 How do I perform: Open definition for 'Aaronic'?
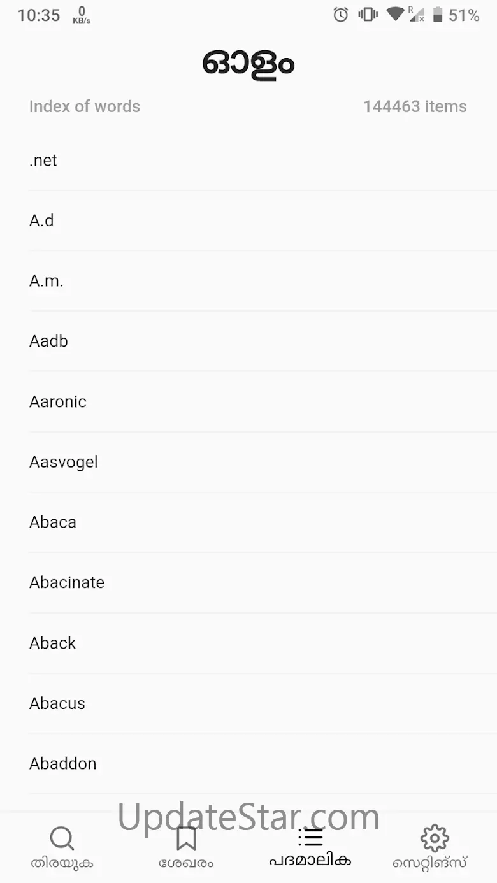(58, 401)
